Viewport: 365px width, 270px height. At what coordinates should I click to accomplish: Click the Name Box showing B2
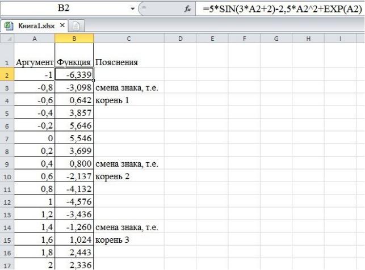coord(64,9)
